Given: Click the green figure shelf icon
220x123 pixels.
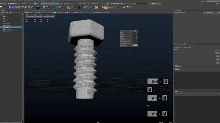Looking at the screenshot, I should coord(69,7).
